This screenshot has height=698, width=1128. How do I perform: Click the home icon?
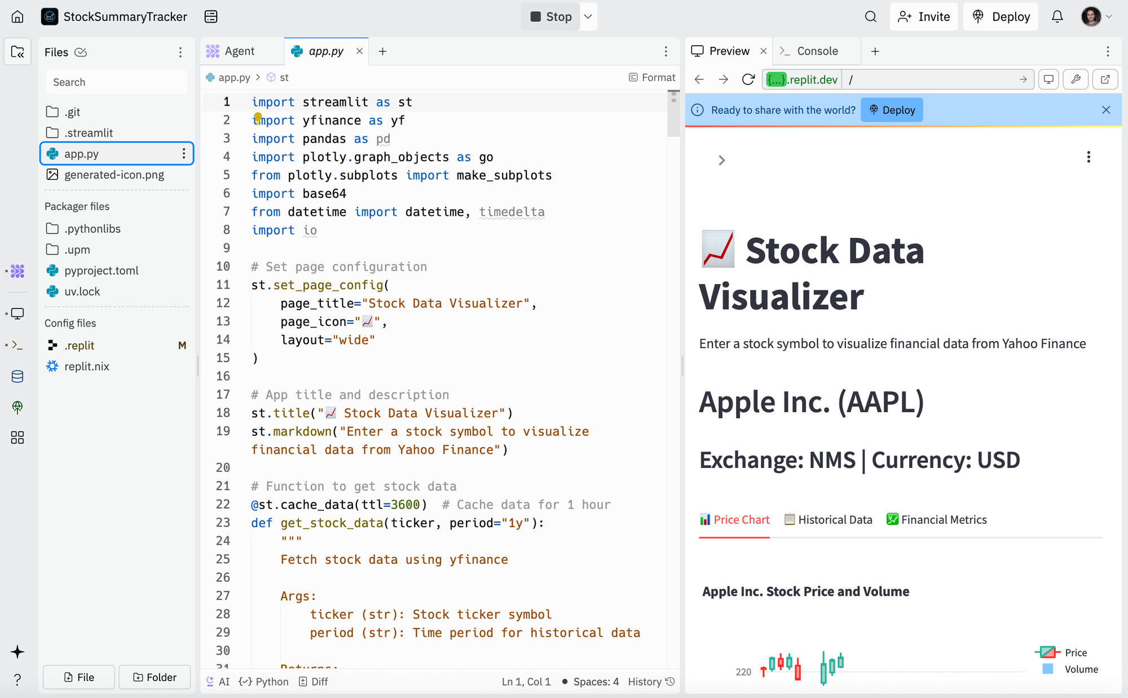point(17,16)
